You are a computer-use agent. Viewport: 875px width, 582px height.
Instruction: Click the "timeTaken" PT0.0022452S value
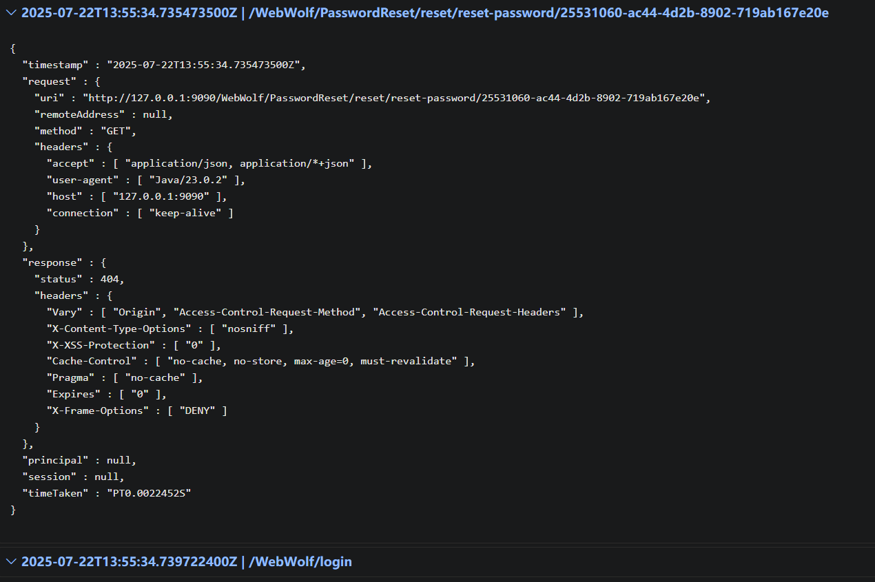148,493
